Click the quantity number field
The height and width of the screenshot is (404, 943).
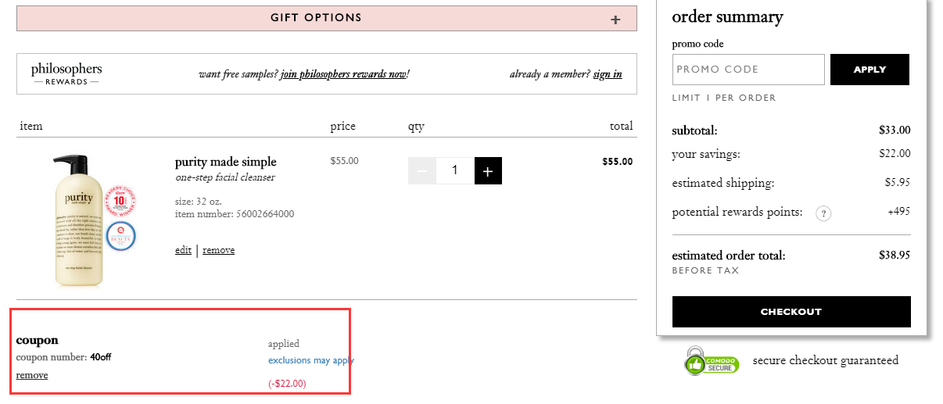pos(455,170)
